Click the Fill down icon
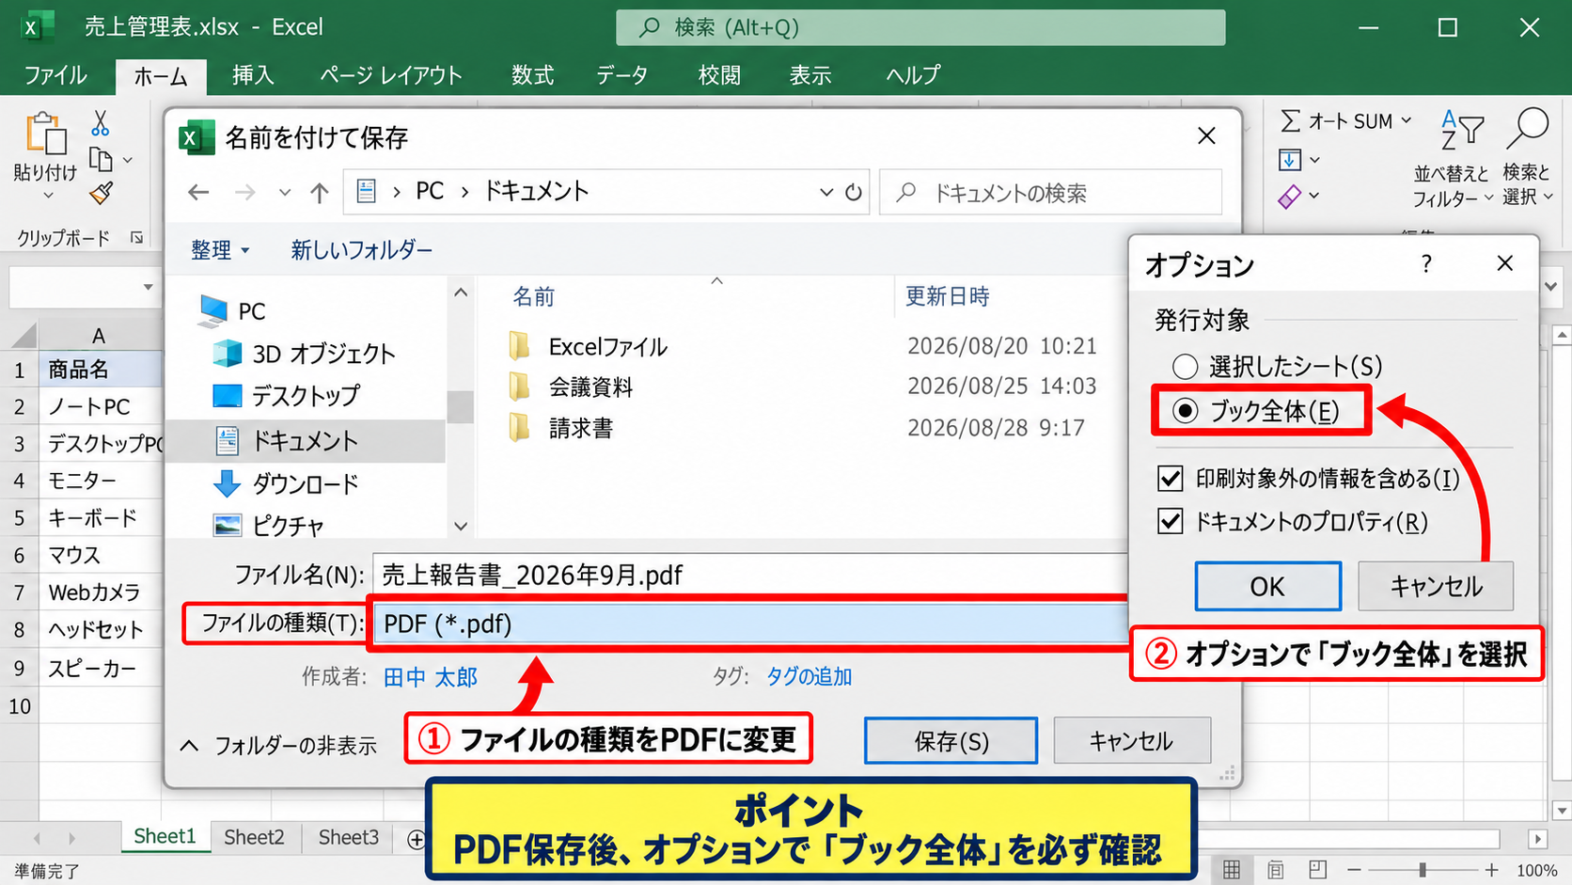Viewport: 1572px width, 885px height. [1290, 160]
